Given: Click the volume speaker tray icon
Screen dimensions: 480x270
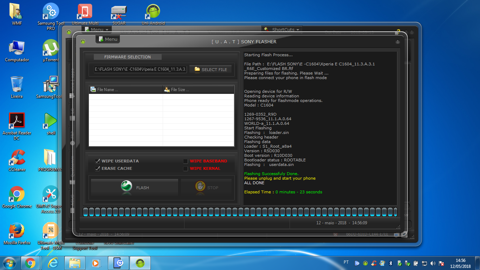Looking at the screenshot, I should click(x=433, y=263).
